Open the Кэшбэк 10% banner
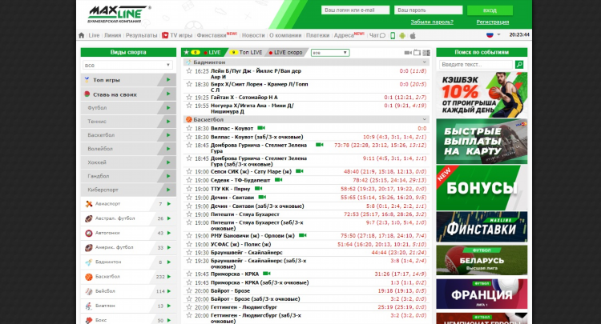This screenshot has width=601, height=324. coord(482,95)
